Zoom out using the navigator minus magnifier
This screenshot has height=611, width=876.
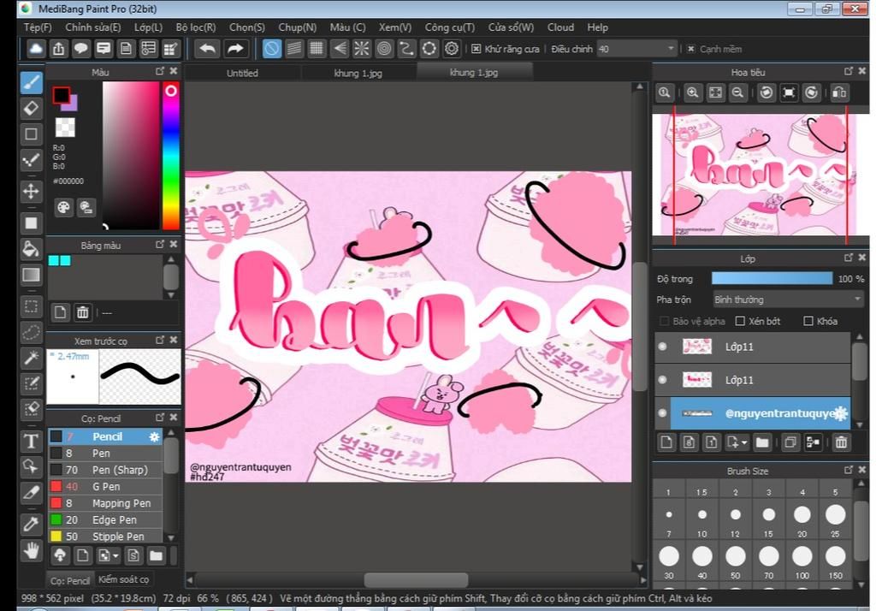point(737,92)
